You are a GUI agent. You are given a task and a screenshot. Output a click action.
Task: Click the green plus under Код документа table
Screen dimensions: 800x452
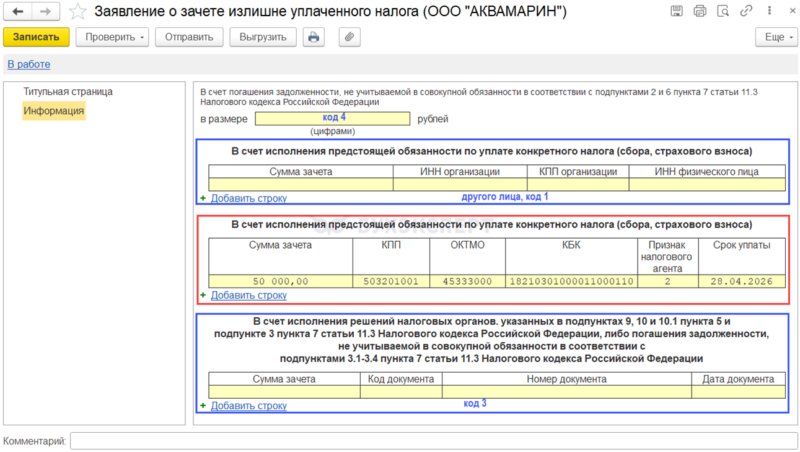coord(203,405)
